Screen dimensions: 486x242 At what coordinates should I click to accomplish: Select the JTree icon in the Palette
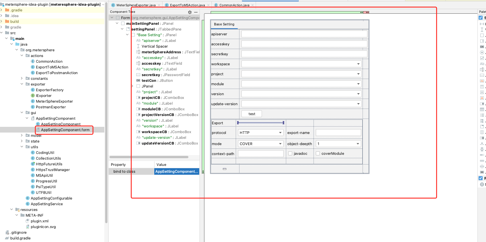point(482,121)
